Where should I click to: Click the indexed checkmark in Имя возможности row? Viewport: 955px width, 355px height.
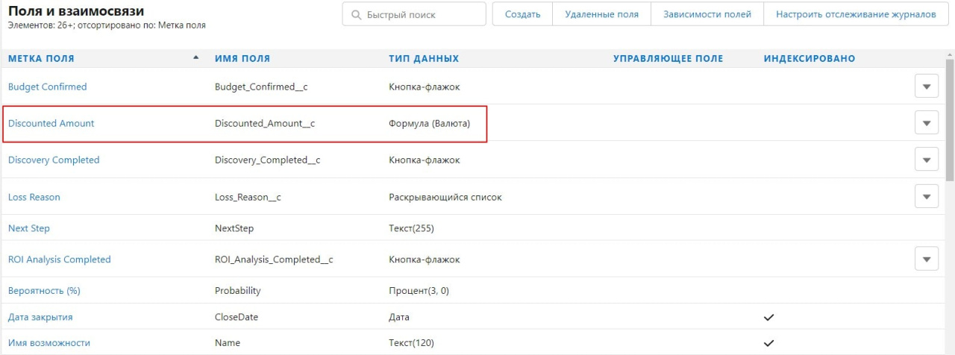click(768, 343)
